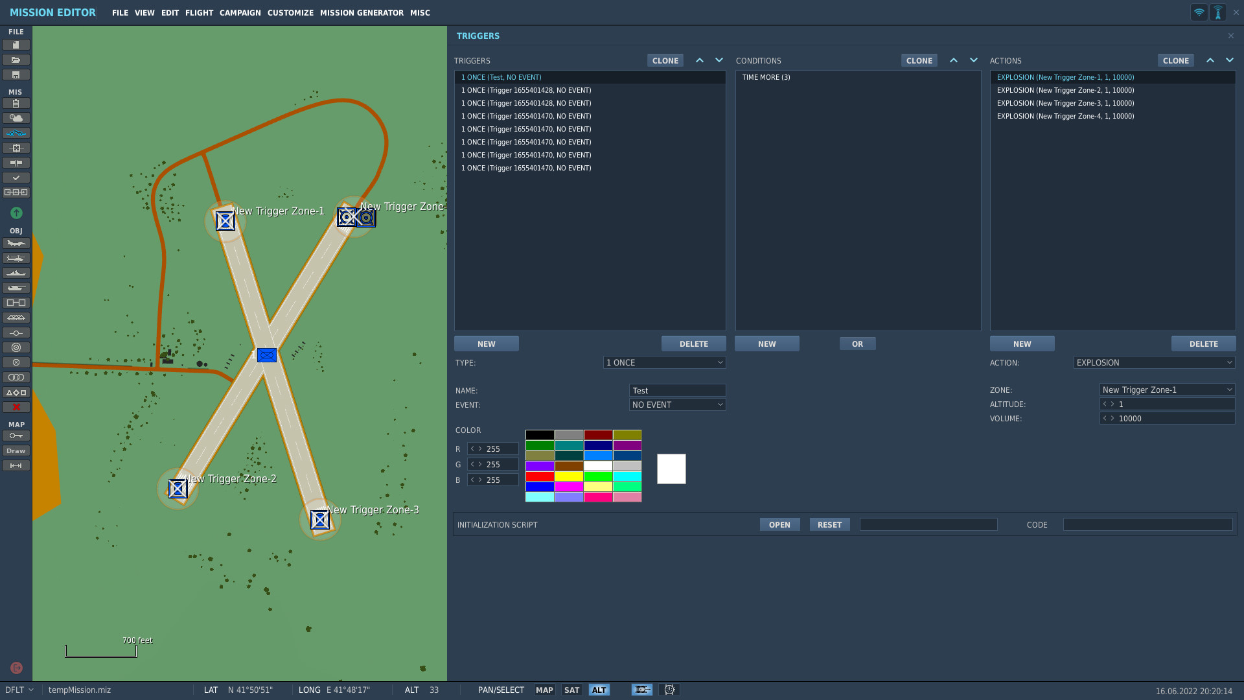The image size is (1244, 700).
Task: Expand the EVENT dropdown set to NO EVENT
Action: click(x=677, y=404)
